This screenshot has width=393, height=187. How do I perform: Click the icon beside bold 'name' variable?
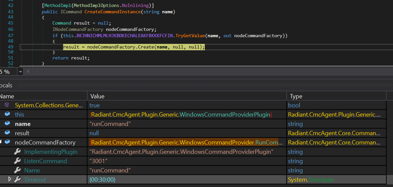tap(7, 124)
